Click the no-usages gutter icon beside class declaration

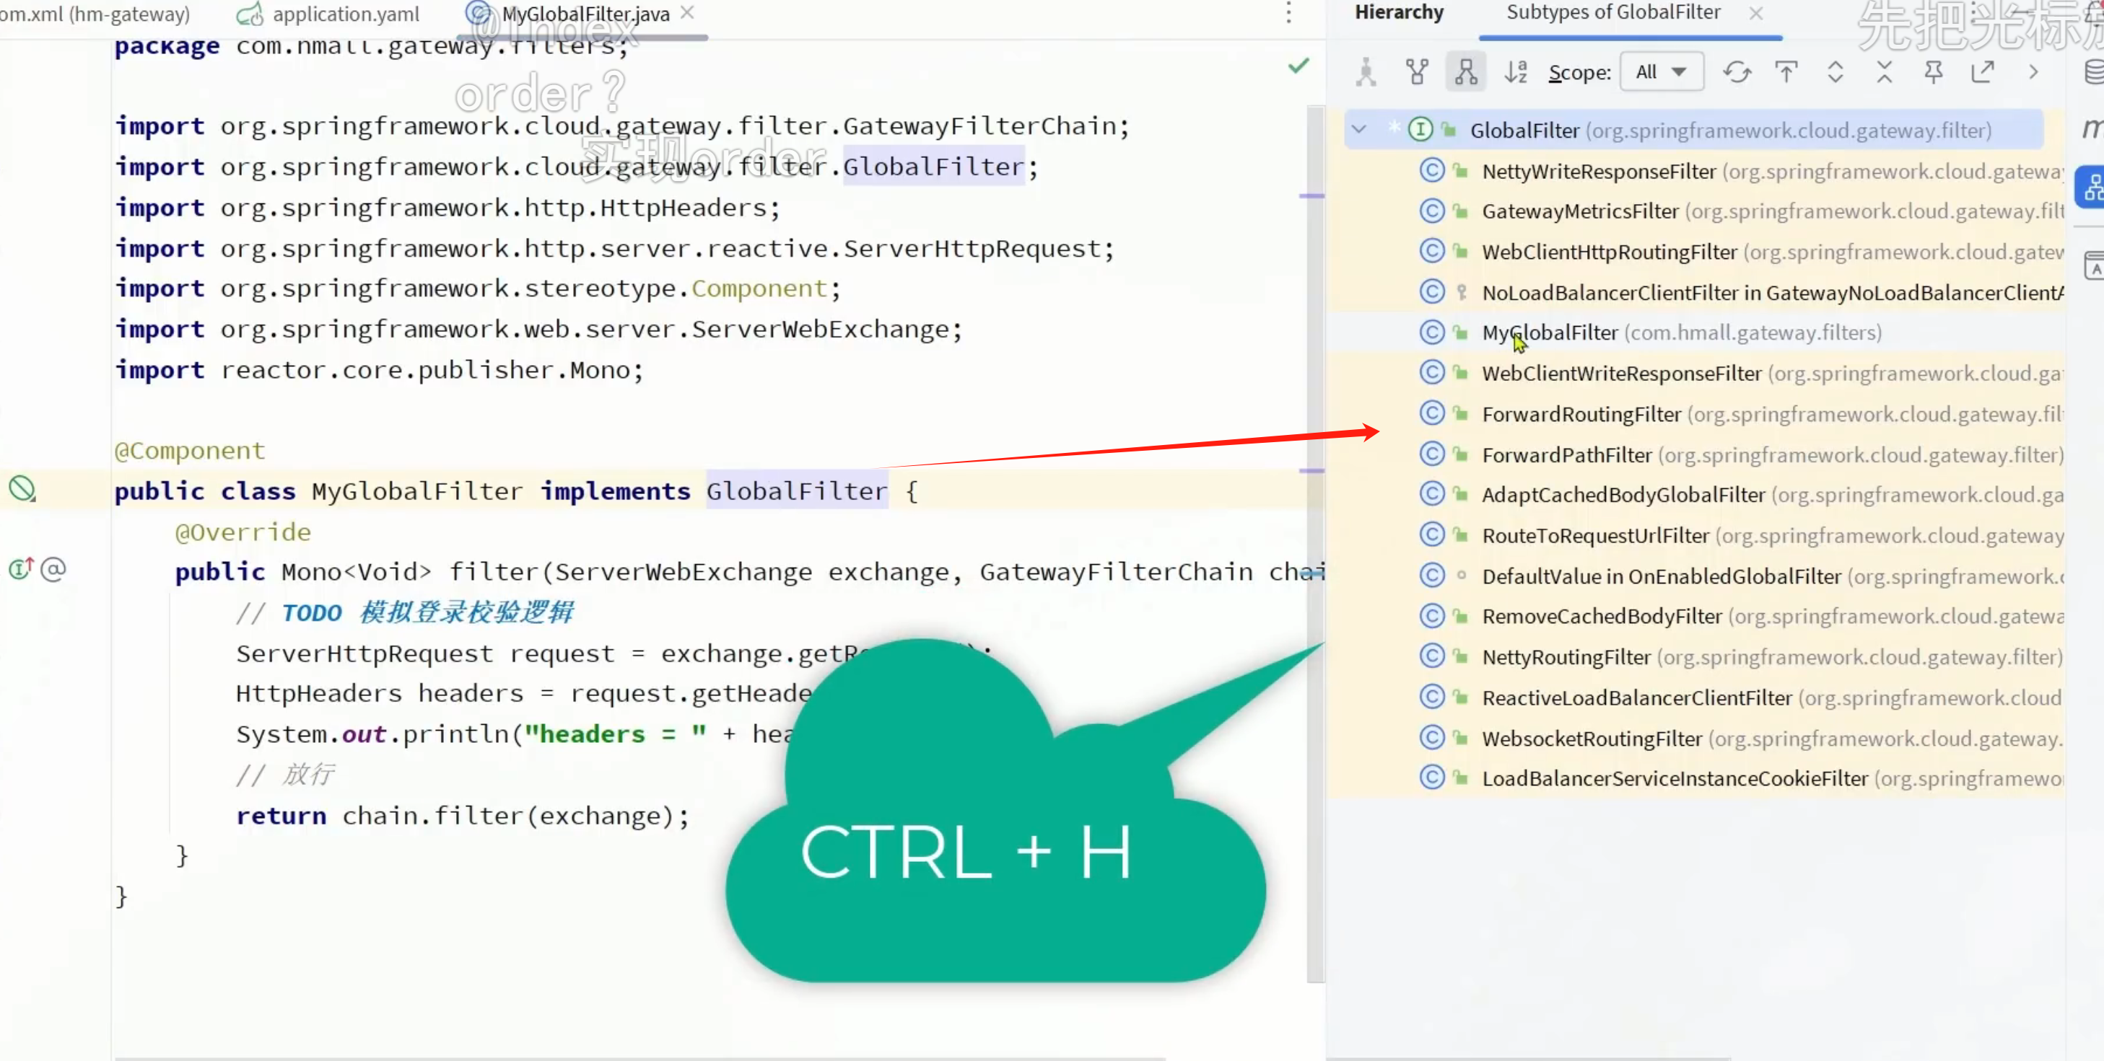22,490
